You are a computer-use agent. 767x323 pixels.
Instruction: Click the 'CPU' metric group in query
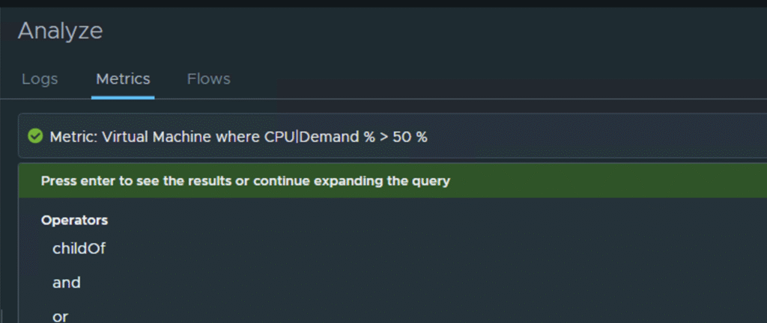(280, 137)
